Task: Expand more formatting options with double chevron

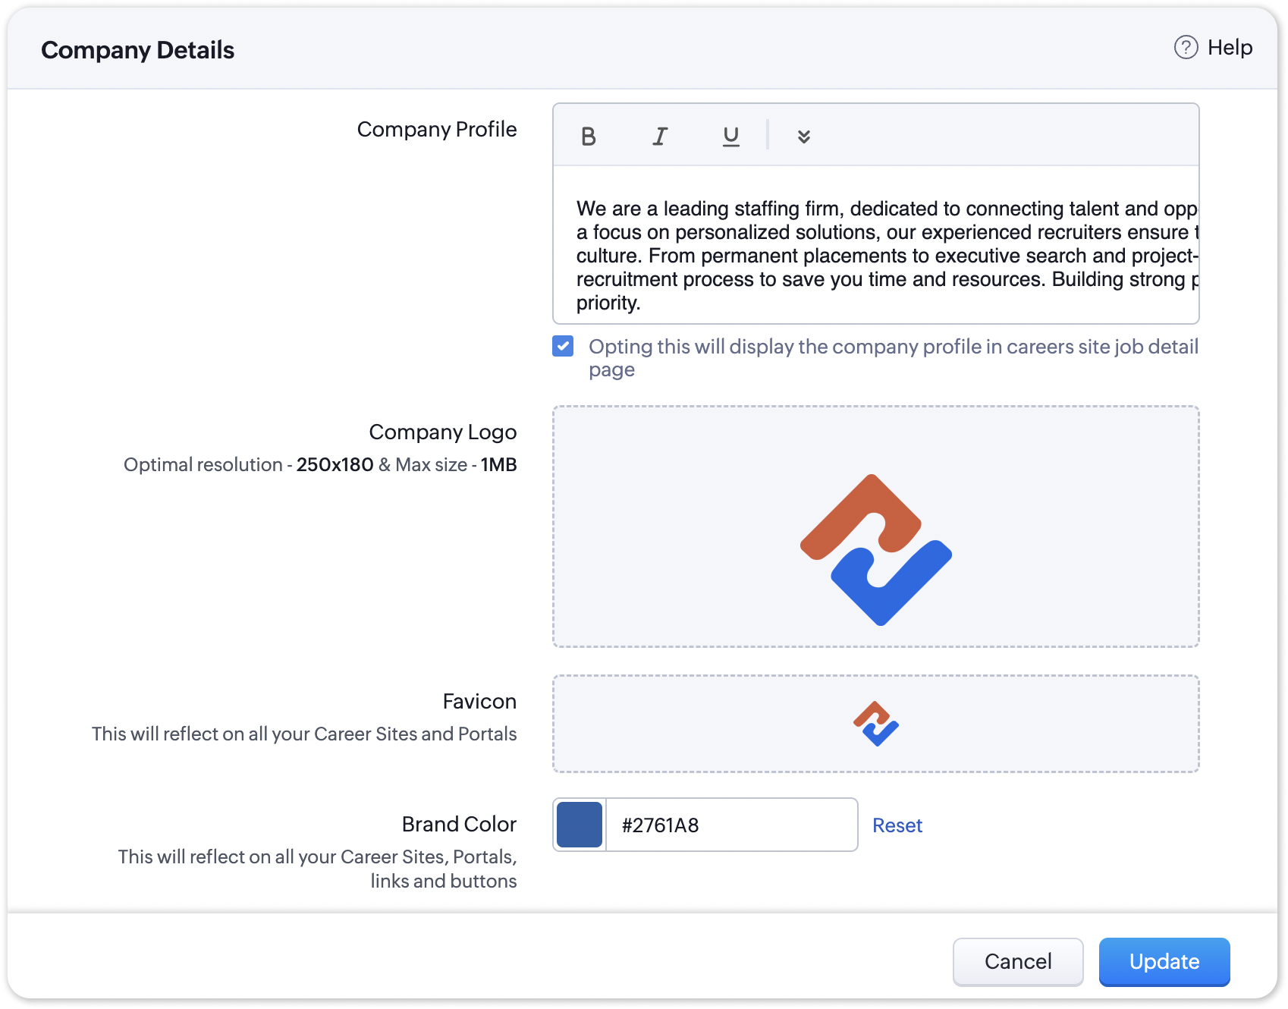Action: tap(804, 137)
